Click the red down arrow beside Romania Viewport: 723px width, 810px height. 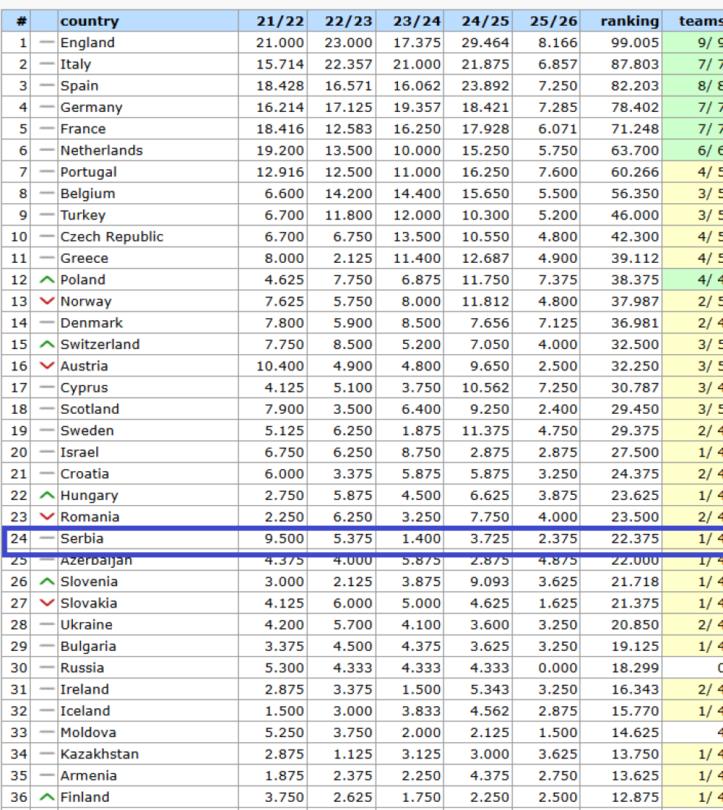point(46,517)
